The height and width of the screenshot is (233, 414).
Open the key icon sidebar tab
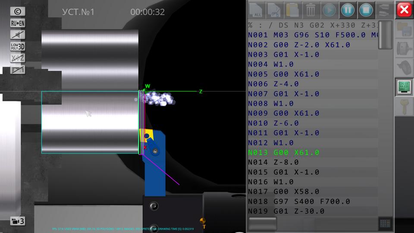pos(404,107)
